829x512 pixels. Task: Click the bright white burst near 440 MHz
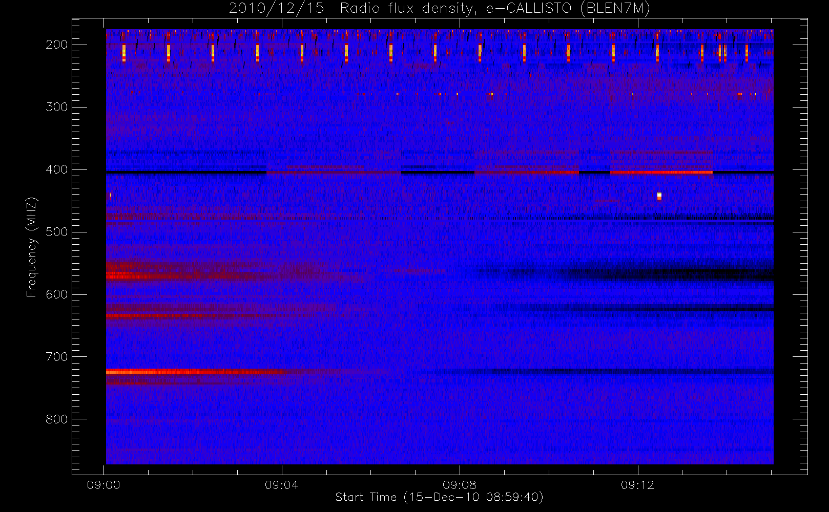click(659, 196)
